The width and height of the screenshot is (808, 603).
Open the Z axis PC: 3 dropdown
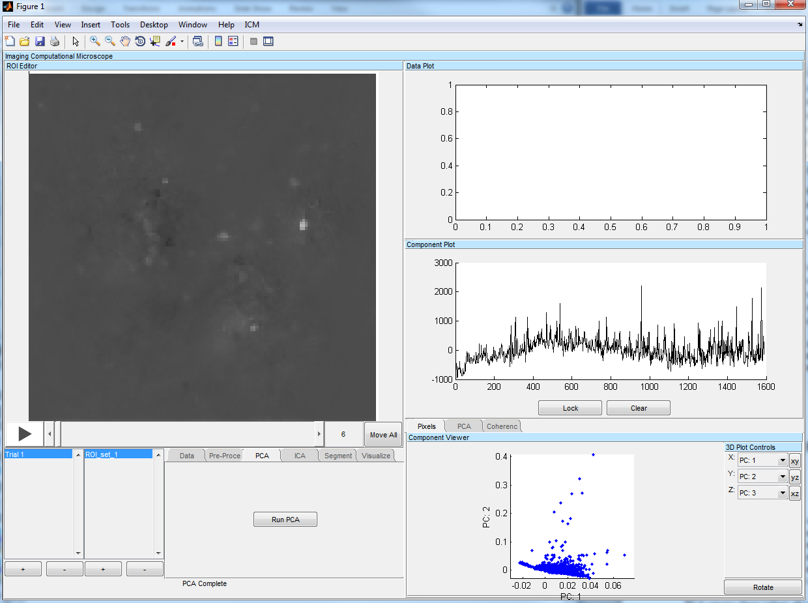[763, 493]
